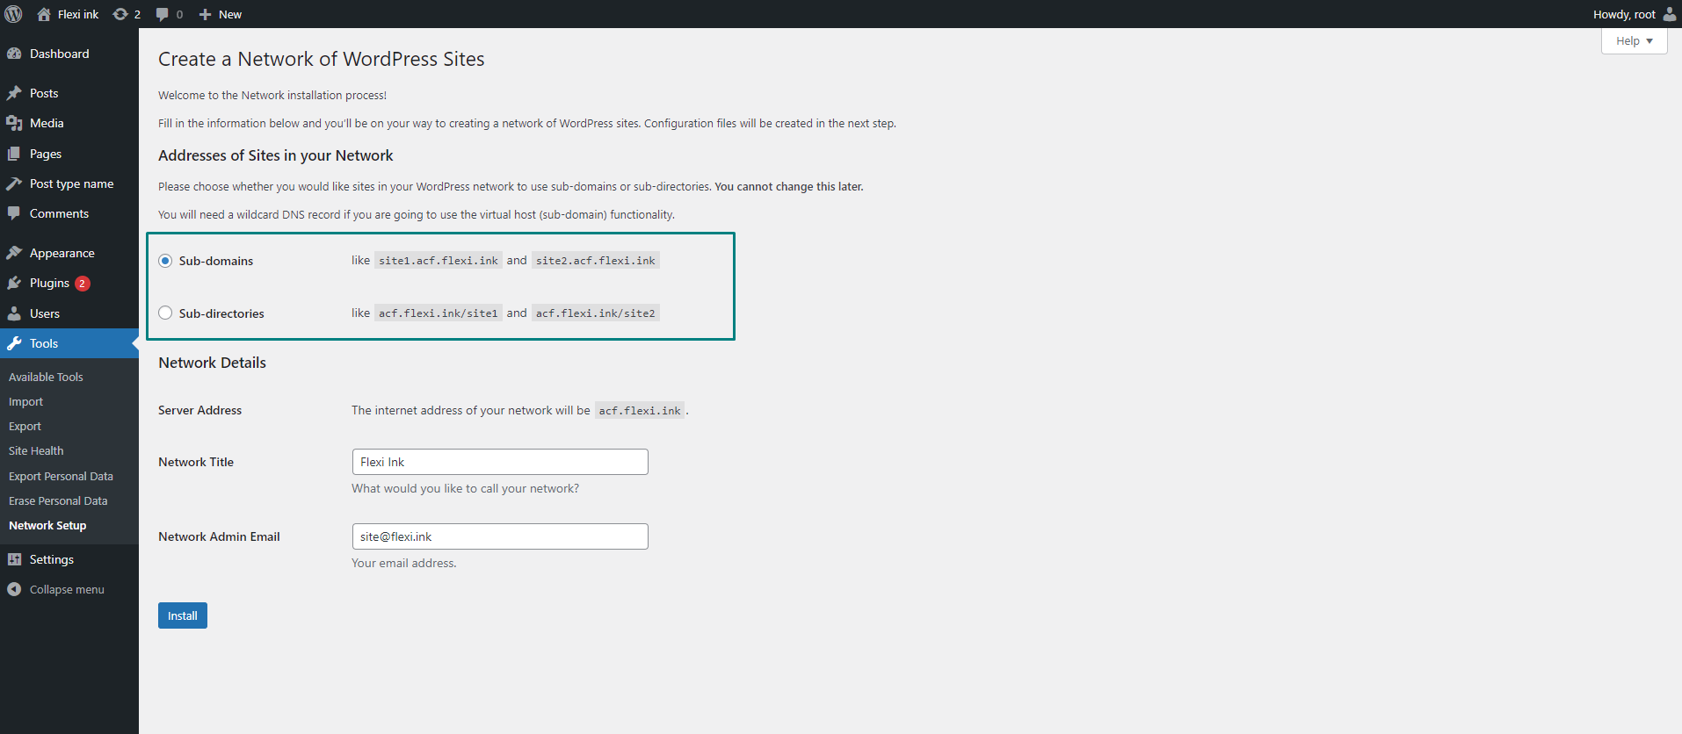This screenshot has width=1682, height=734.
Task: Open Site Health page
Action: tap(36, 450)
